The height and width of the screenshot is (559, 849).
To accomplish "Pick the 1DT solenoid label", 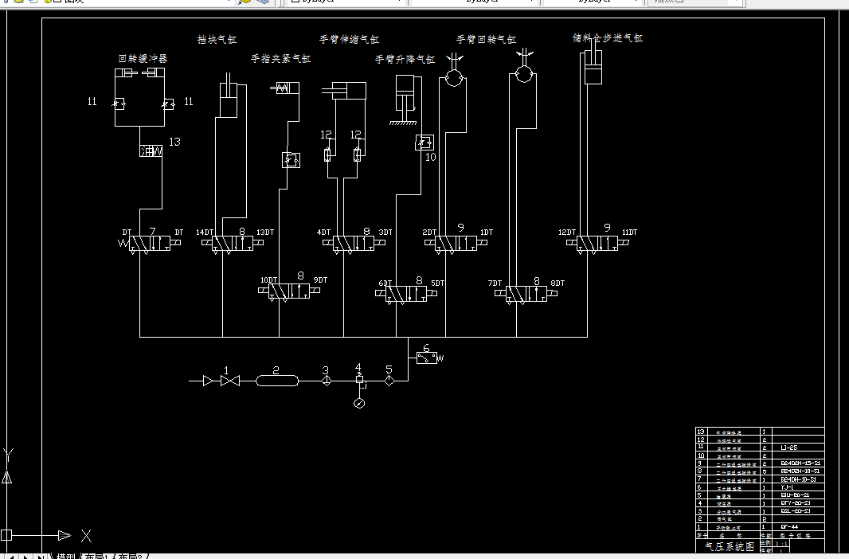I will click(x=487, y=233).
